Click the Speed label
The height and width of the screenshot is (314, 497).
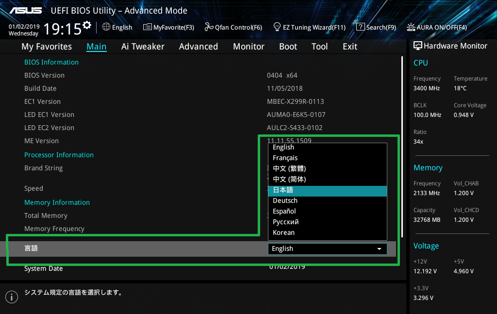click(x=33, y=188)
